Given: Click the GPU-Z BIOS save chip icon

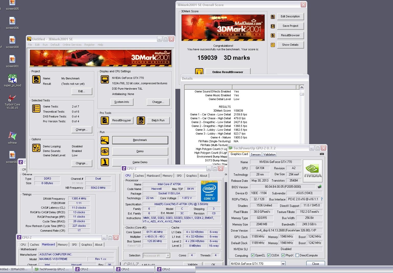Looking at the screenshot, I should [319, 187].
